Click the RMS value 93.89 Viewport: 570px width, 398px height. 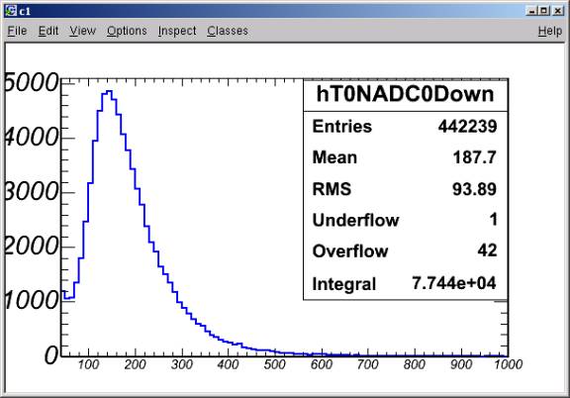coord(474,189)
